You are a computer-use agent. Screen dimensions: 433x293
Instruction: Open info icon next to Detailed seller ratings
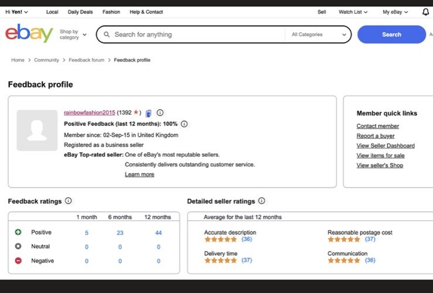pyautogui.click(x=261, y=201)
